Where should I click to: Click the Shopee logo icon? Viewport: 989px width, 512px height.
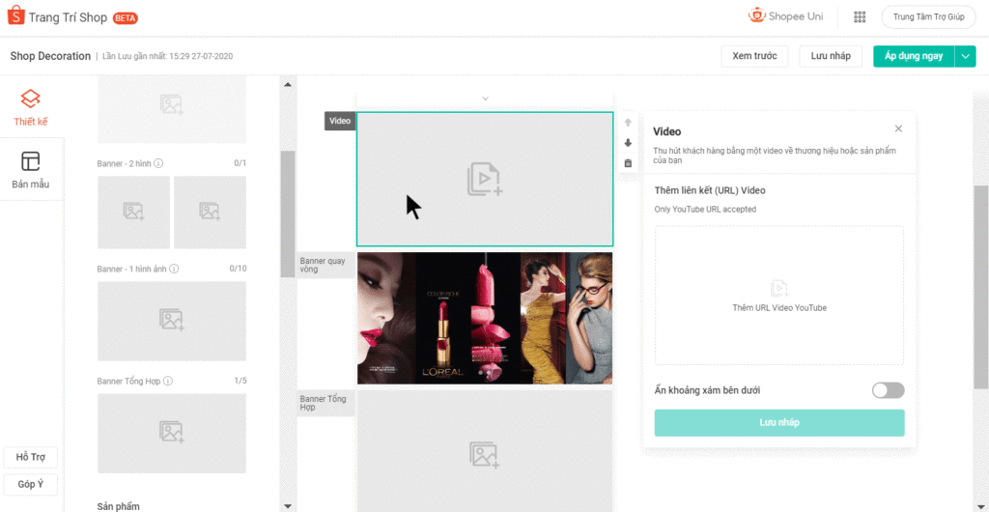pos(15,16)
